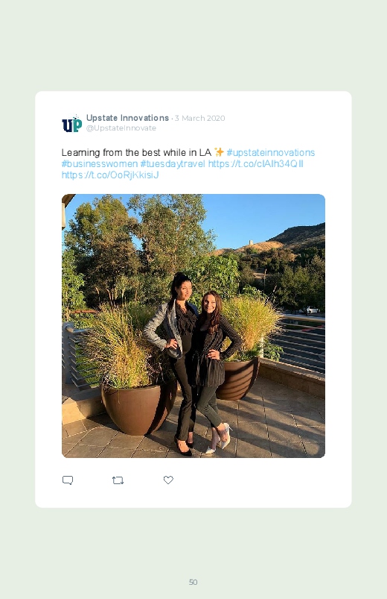Click the reply speech bubble icon
387x599 pixels.
tap(68, 480)
